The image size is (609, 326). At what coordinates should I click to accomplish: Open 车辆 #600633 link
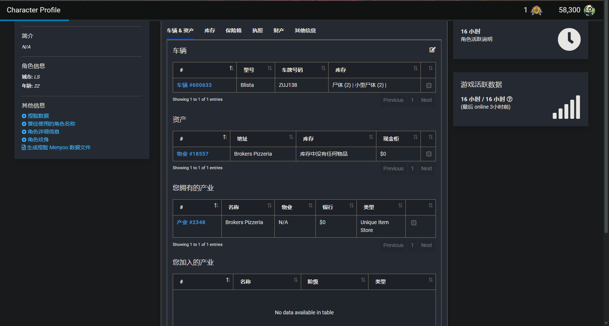[194, 85]
